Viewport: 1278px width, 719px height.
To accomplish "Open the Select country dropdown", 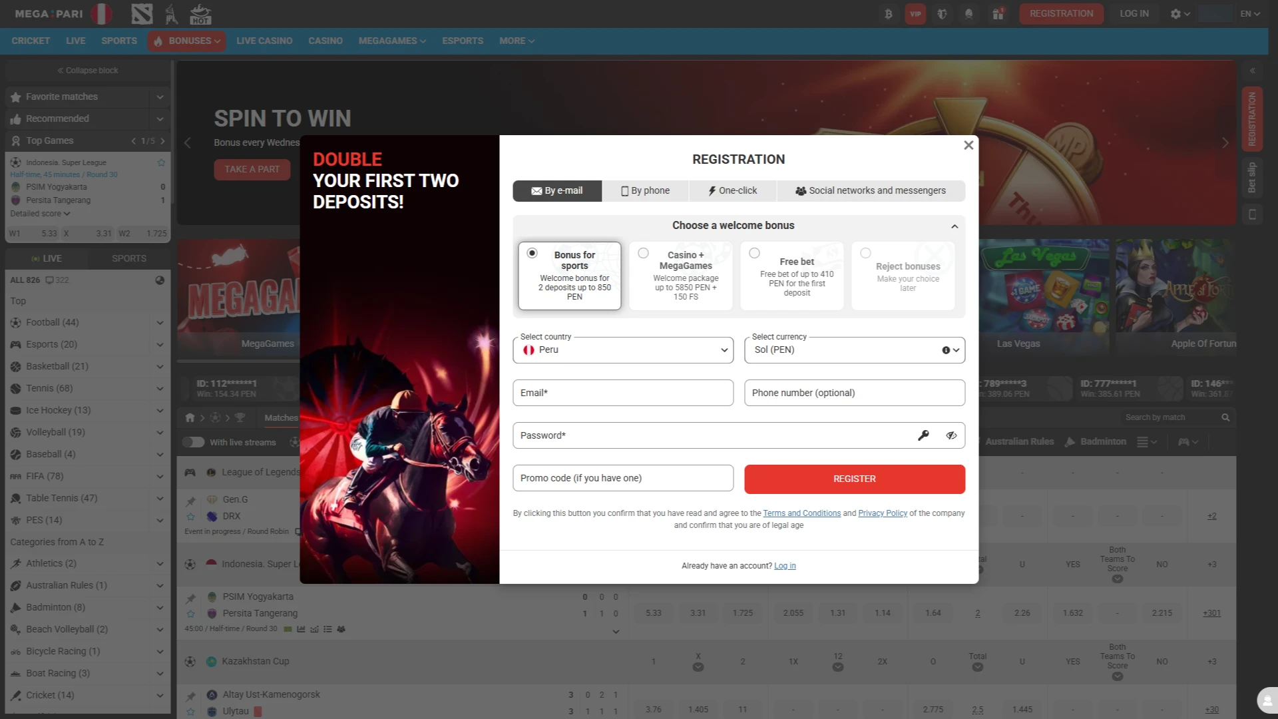I will coord(623,350).
